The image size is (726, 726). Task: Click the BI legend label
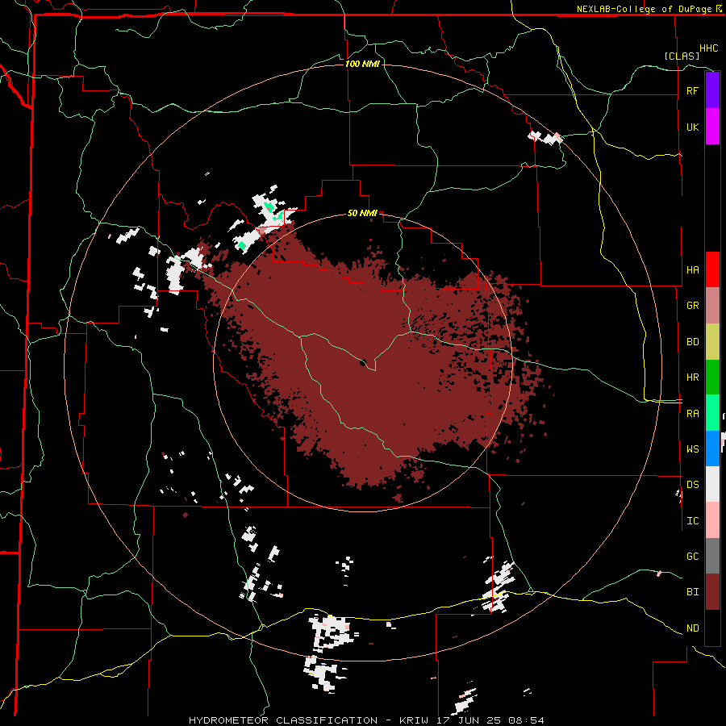pyautogui.click(x=692, y=592)
